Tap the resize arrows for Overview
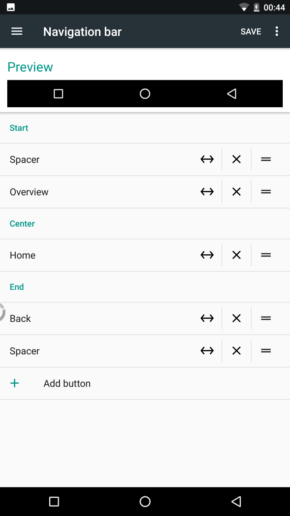290x516 pixels. [207, 192]
